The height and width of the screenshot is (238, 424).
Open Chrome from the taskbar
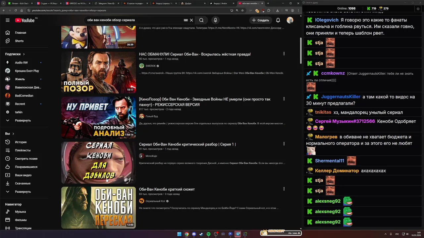186,234
